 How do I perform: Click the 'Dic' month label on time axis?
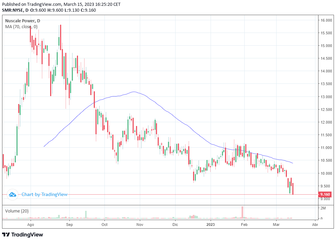pyautogui.click(x=175, y=225)
